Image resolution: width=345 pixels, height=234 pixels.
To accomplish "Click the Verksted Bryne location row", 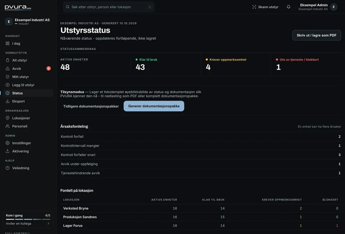I will point(201,208).
